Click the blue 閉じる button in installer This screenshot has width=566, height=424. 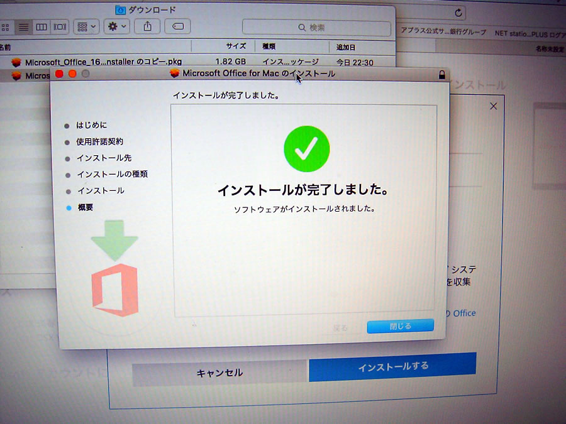tap(401, 326)
